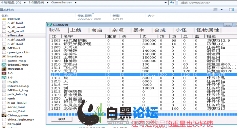Expand the arrow after 3.6服务端
The height and width of the screenshot is (128, 237).
(48, 3)
